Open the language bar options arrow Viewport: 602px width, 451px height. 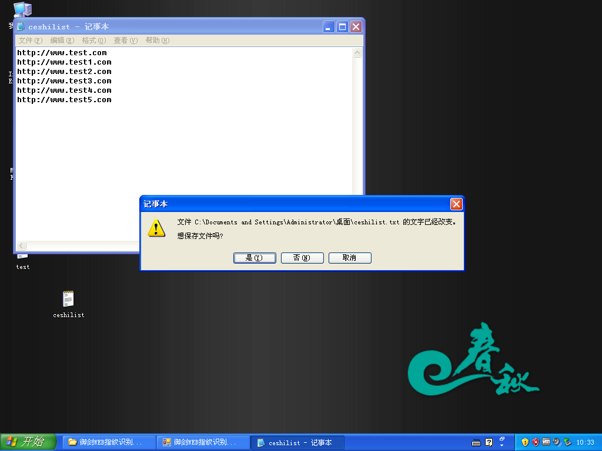[502, 445]
